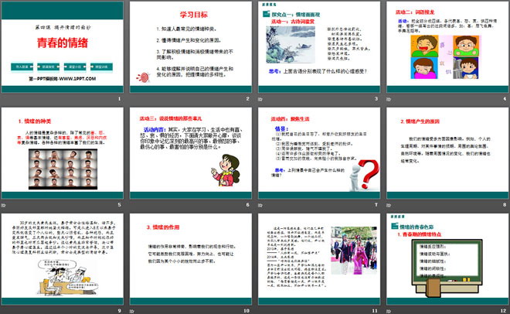Click the slide number 1 label
Image resolution: width=510 pixels, height=314 pixels.
(x=119, y=99)
